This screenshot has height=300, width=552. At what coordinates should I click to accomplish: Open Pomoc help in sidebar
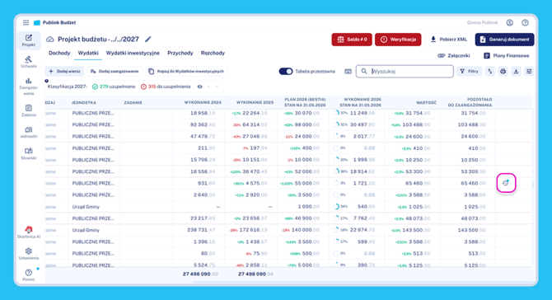tap(29, 275)
